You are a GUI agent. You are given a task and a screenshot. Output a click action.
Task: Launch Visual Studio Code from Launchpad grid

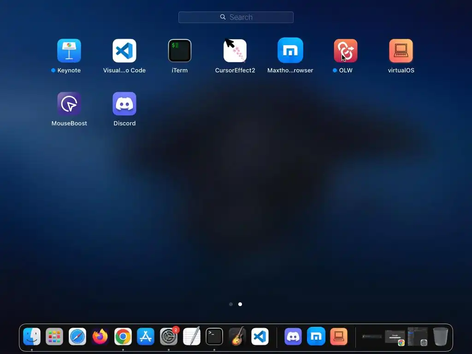coord(124,51)
